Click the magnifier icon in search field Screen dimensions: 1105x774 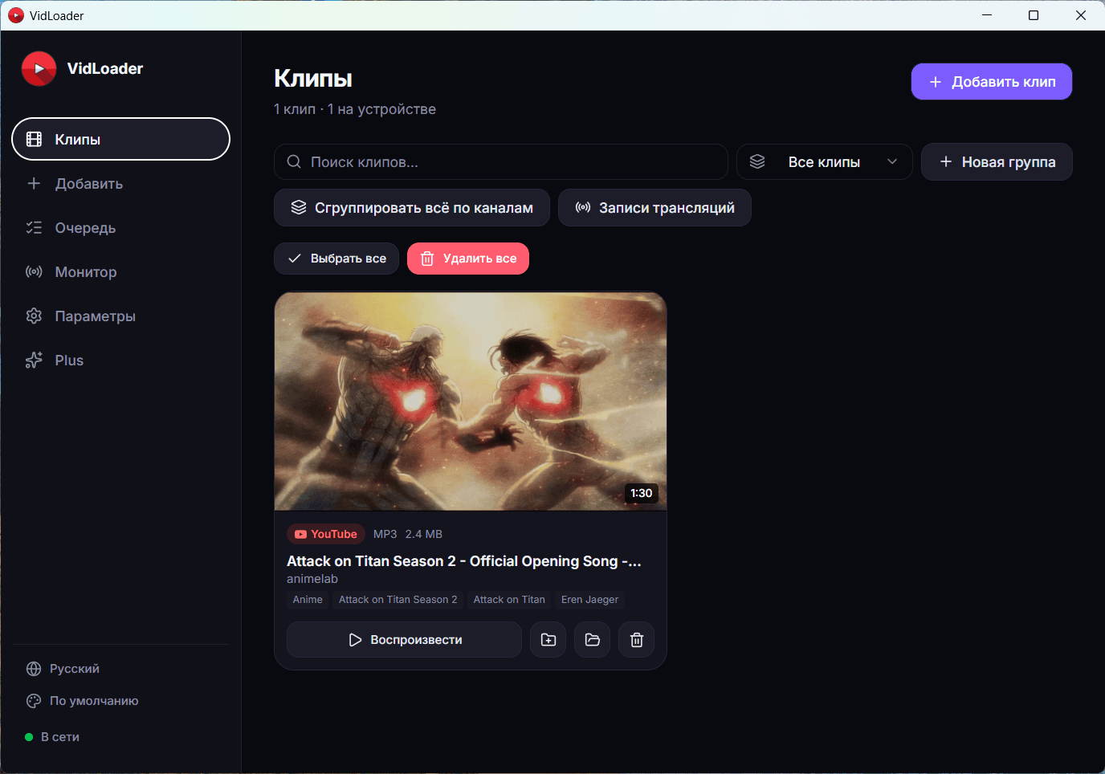pos(295,162)
